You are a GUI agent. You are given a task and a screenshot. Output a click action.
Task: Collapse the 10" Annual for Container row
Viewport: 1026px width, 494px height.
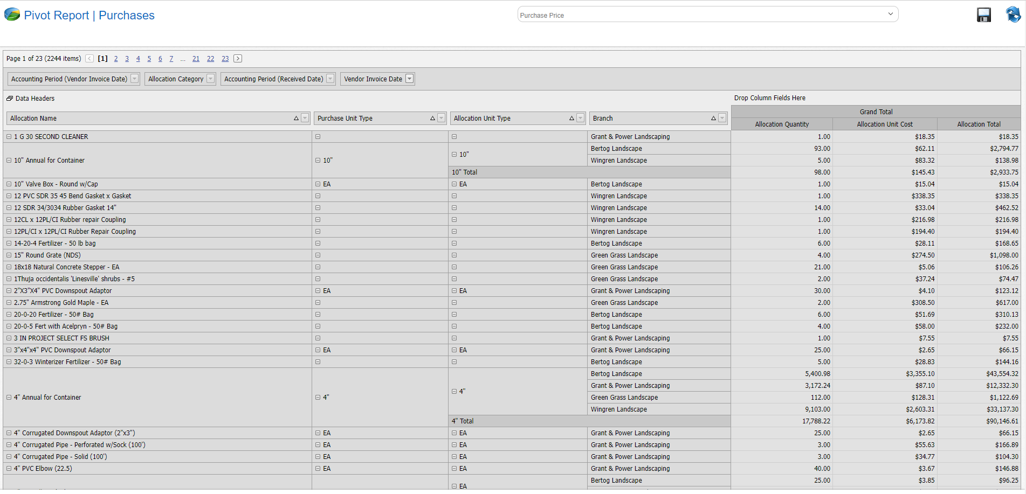tap(9, 161)
